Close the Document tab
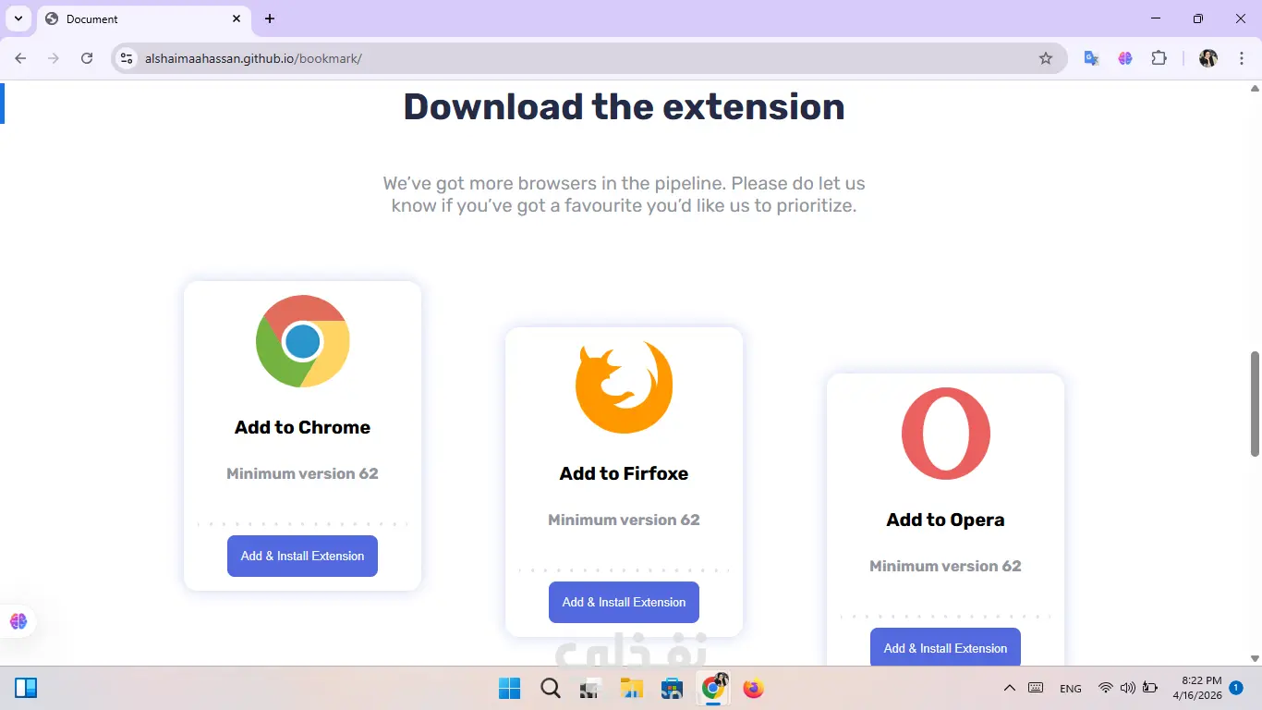The height and width of the screenshot is (710, 1262). click(237, 18)
